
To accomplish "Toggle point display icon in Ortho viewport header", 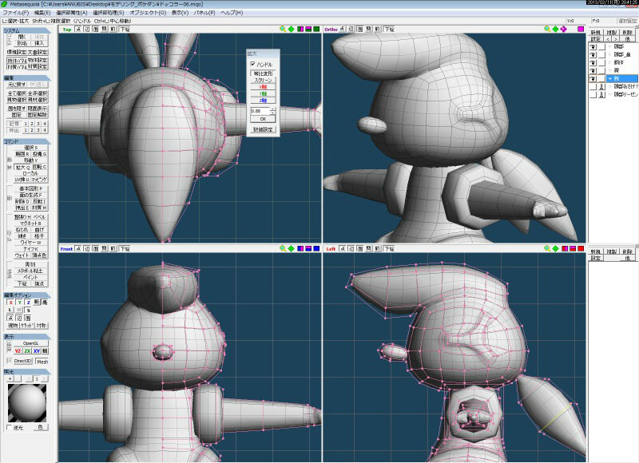I will tap(343, 30).
